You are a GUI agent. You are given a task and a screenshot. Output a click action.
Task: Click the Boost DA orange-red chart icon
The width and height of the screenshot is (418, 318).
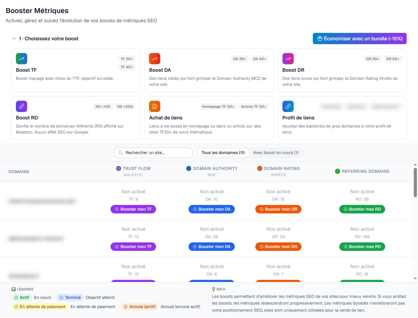click(x=155, y=59)
